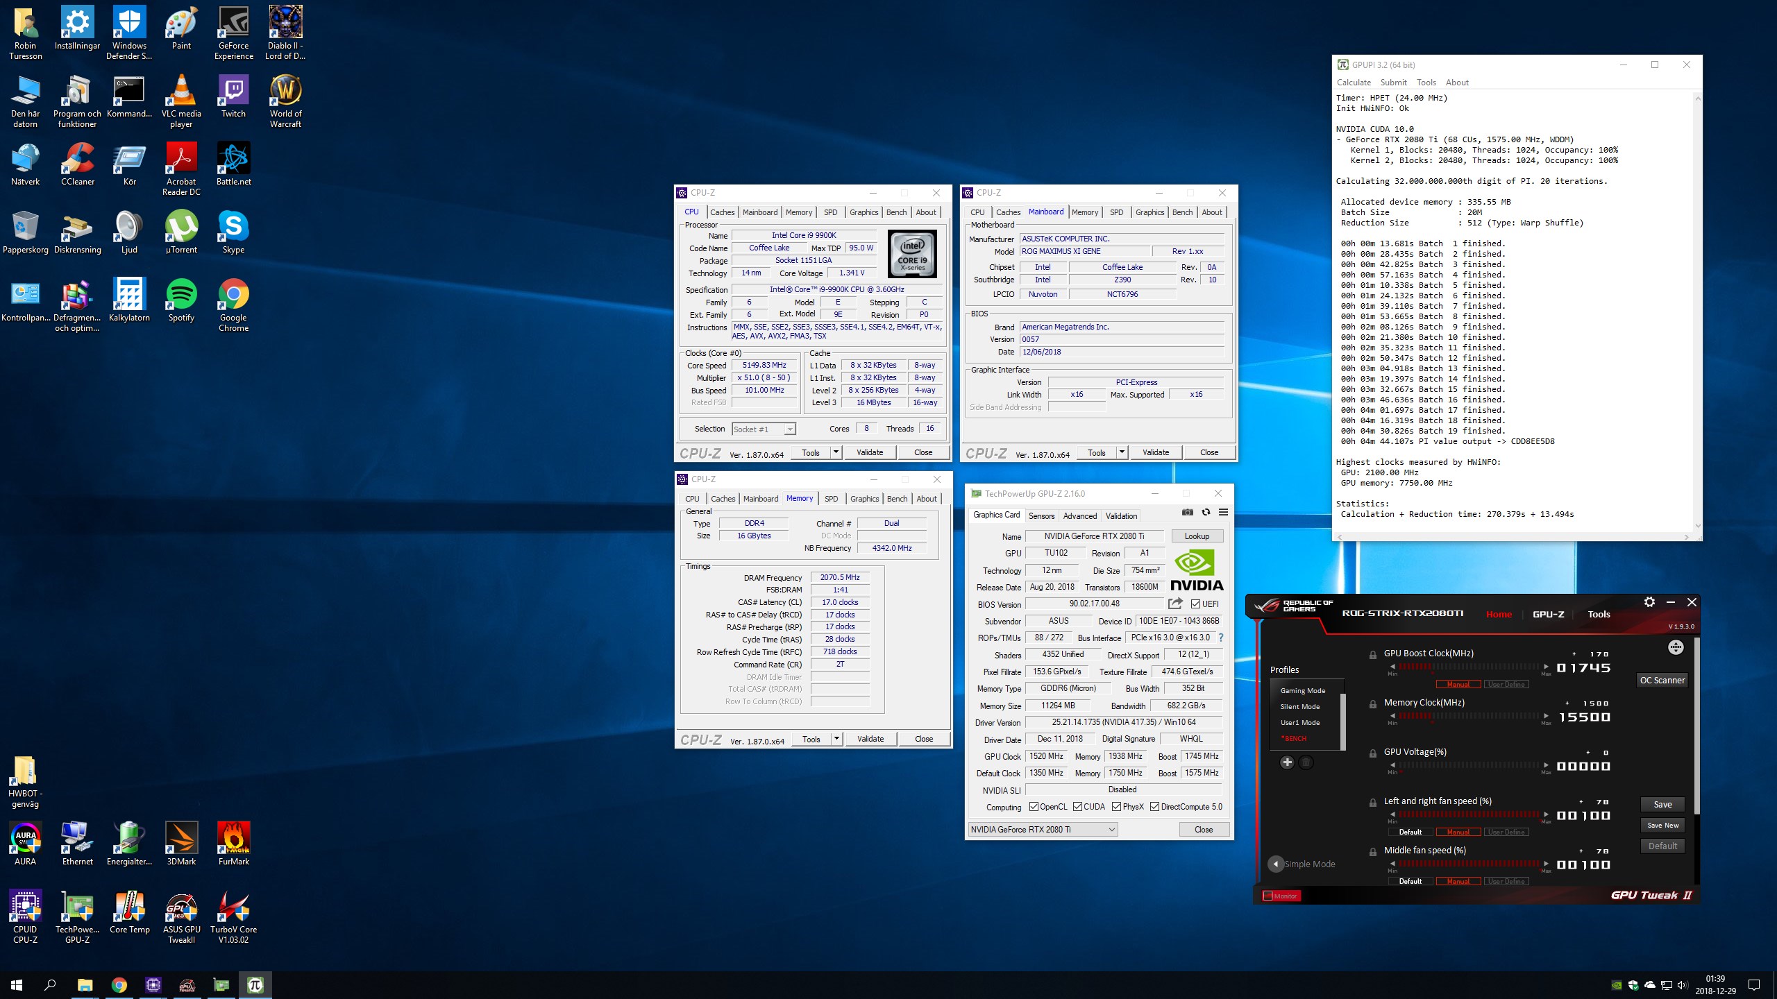Click the Memory Clock slider bar

[x=1469, y=715]
